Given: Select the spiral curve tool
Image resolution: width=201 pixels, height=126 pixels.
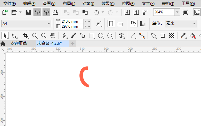Looking at the screenshot, I should (83, 35).
